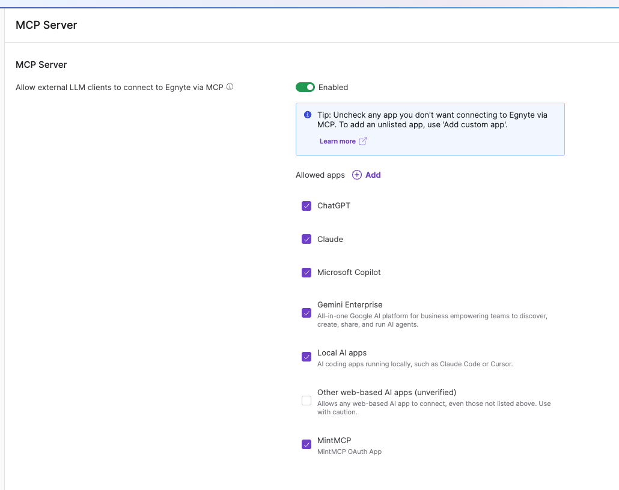Click the Enabled status label
Image resolution: width=619 pixels, height=490 pixels.
333,87
